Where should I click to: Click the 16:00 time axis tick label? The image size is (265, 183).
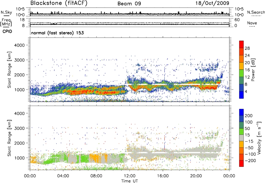[163, 176]
